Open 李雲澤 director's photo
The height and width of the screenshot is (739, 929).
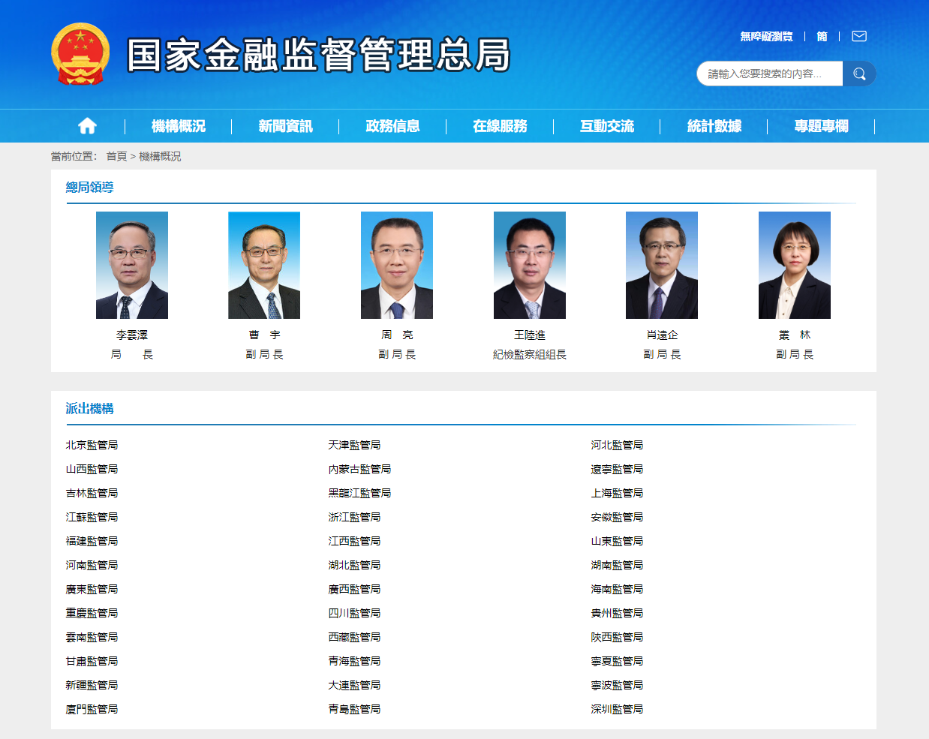pyautogui.click(x=132, y=265)
